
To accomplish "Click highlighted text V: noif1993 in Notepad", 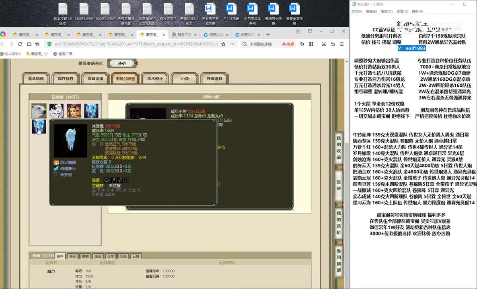I will pos(411,48).
